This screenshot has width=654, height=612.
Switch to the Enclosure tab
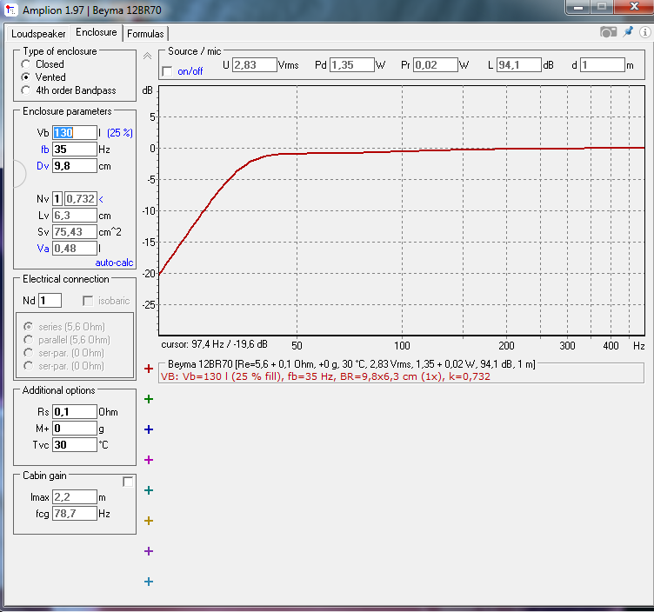coord(97,32)
